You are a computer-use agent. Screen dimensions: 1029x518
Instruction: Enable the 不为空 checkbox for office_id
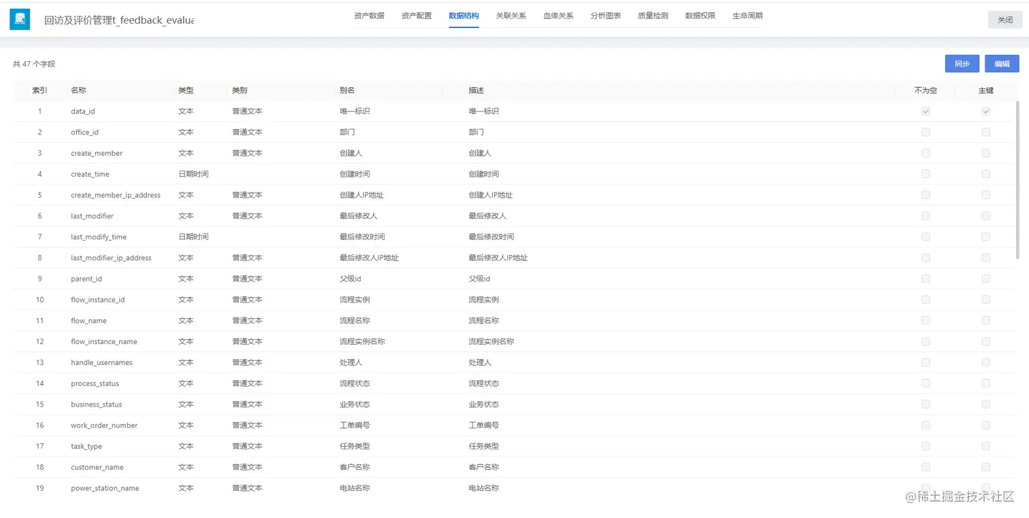pos(925,132)
